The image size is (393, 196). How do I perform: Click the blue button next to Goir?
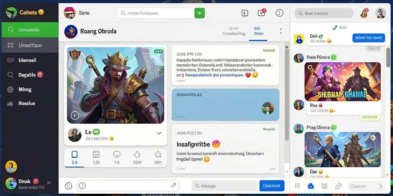[x=368, y=38]
